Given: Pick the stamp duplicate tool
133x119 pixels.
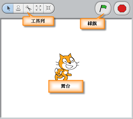Looking at the screenshot, I should [x=18, y=8].
